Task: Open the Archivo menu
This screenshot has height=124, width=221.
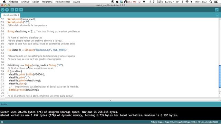Action: [25, 2]
